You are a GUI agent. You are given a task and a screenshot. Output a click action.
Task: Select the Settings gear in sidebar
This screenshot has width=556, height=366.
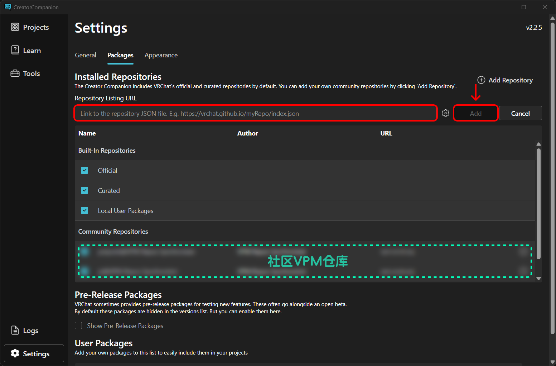click(15, 353)
